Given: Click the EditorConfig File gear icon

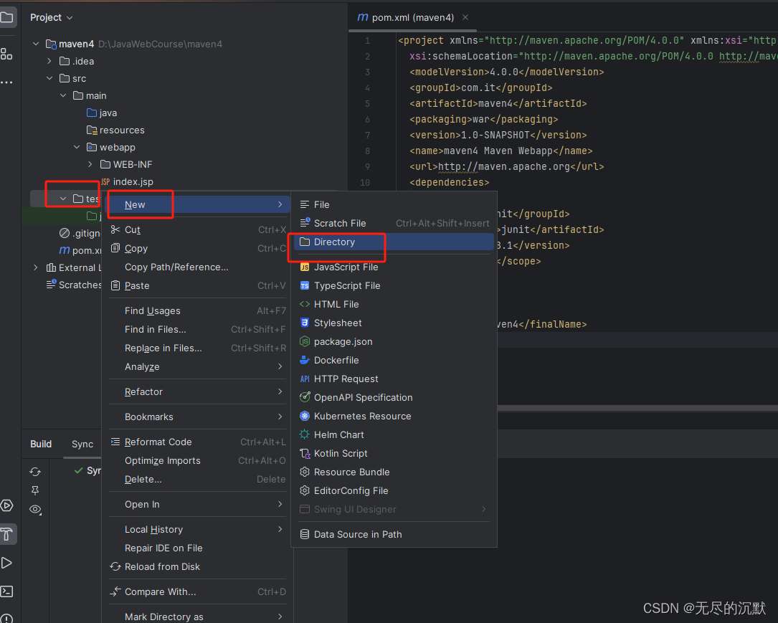Looking at the screenshot, I should [x=305, y=490].
